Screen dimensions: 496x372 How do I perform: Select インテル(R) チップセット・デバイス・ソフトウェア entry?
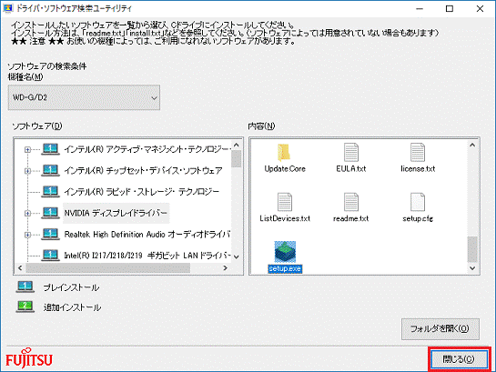(x=143, y=171)
